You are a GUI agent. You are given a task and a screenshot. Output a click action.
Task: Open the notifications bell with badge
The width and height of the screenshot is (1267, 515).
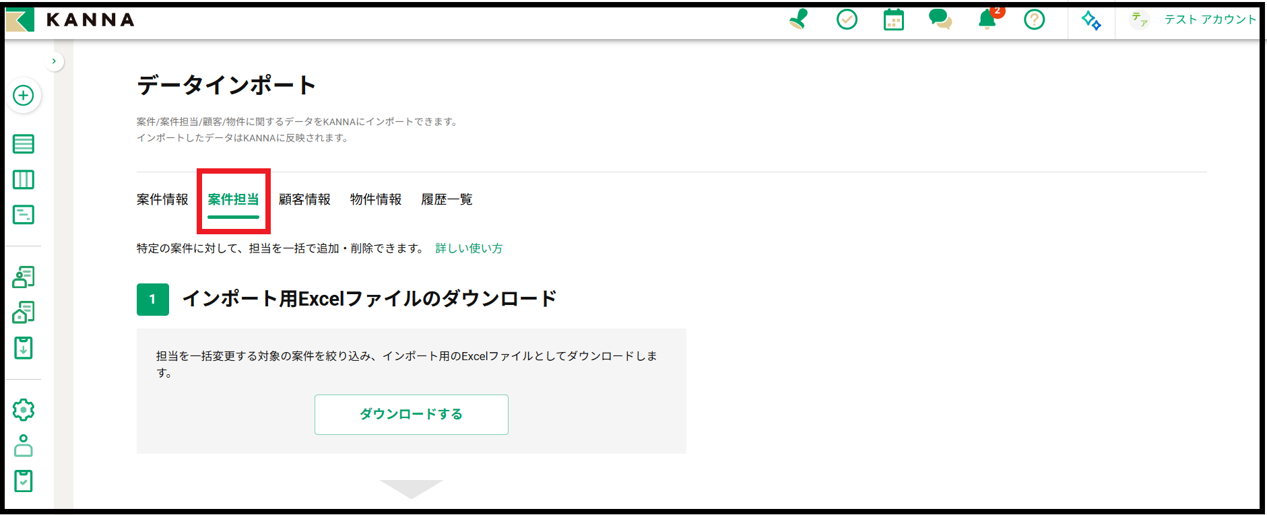987,20
